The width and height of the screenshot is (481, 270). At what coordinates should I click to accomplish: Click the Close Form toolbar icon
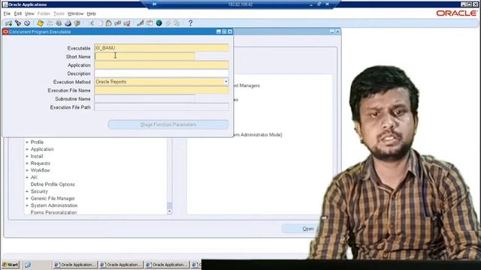[77, 23]
